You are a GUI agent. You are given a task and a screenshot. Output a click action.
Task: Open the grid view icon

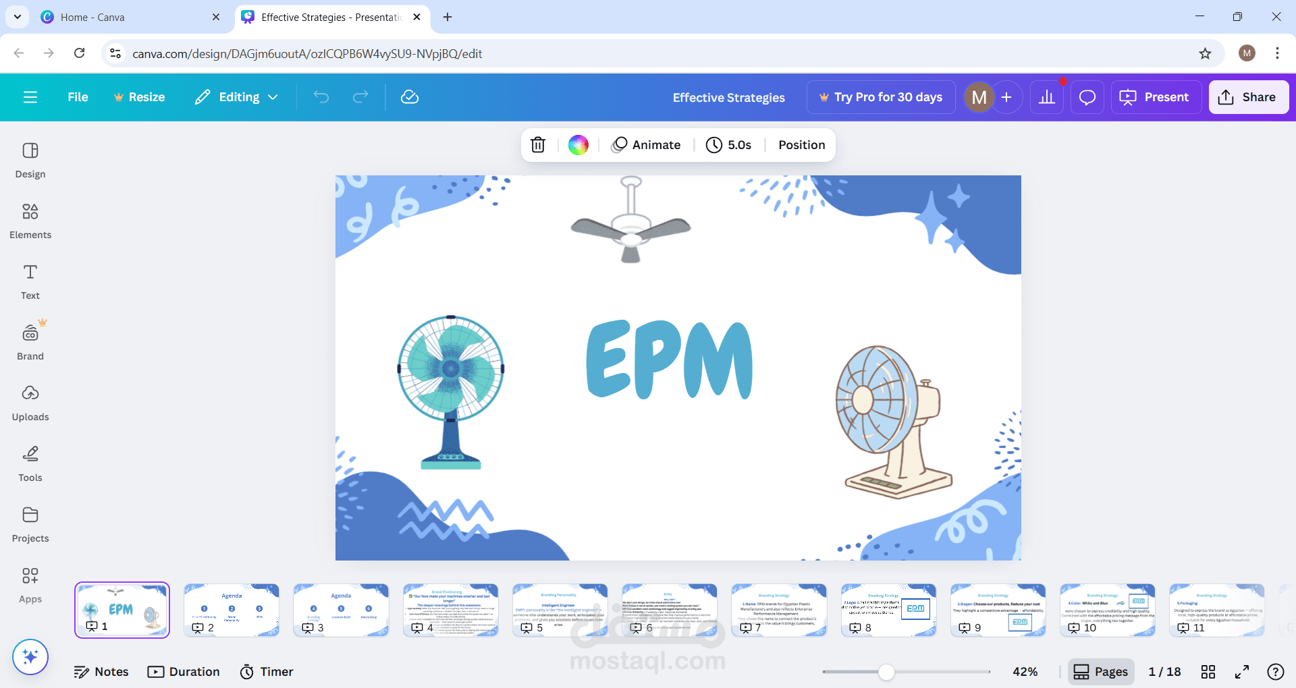point(1208,672)
